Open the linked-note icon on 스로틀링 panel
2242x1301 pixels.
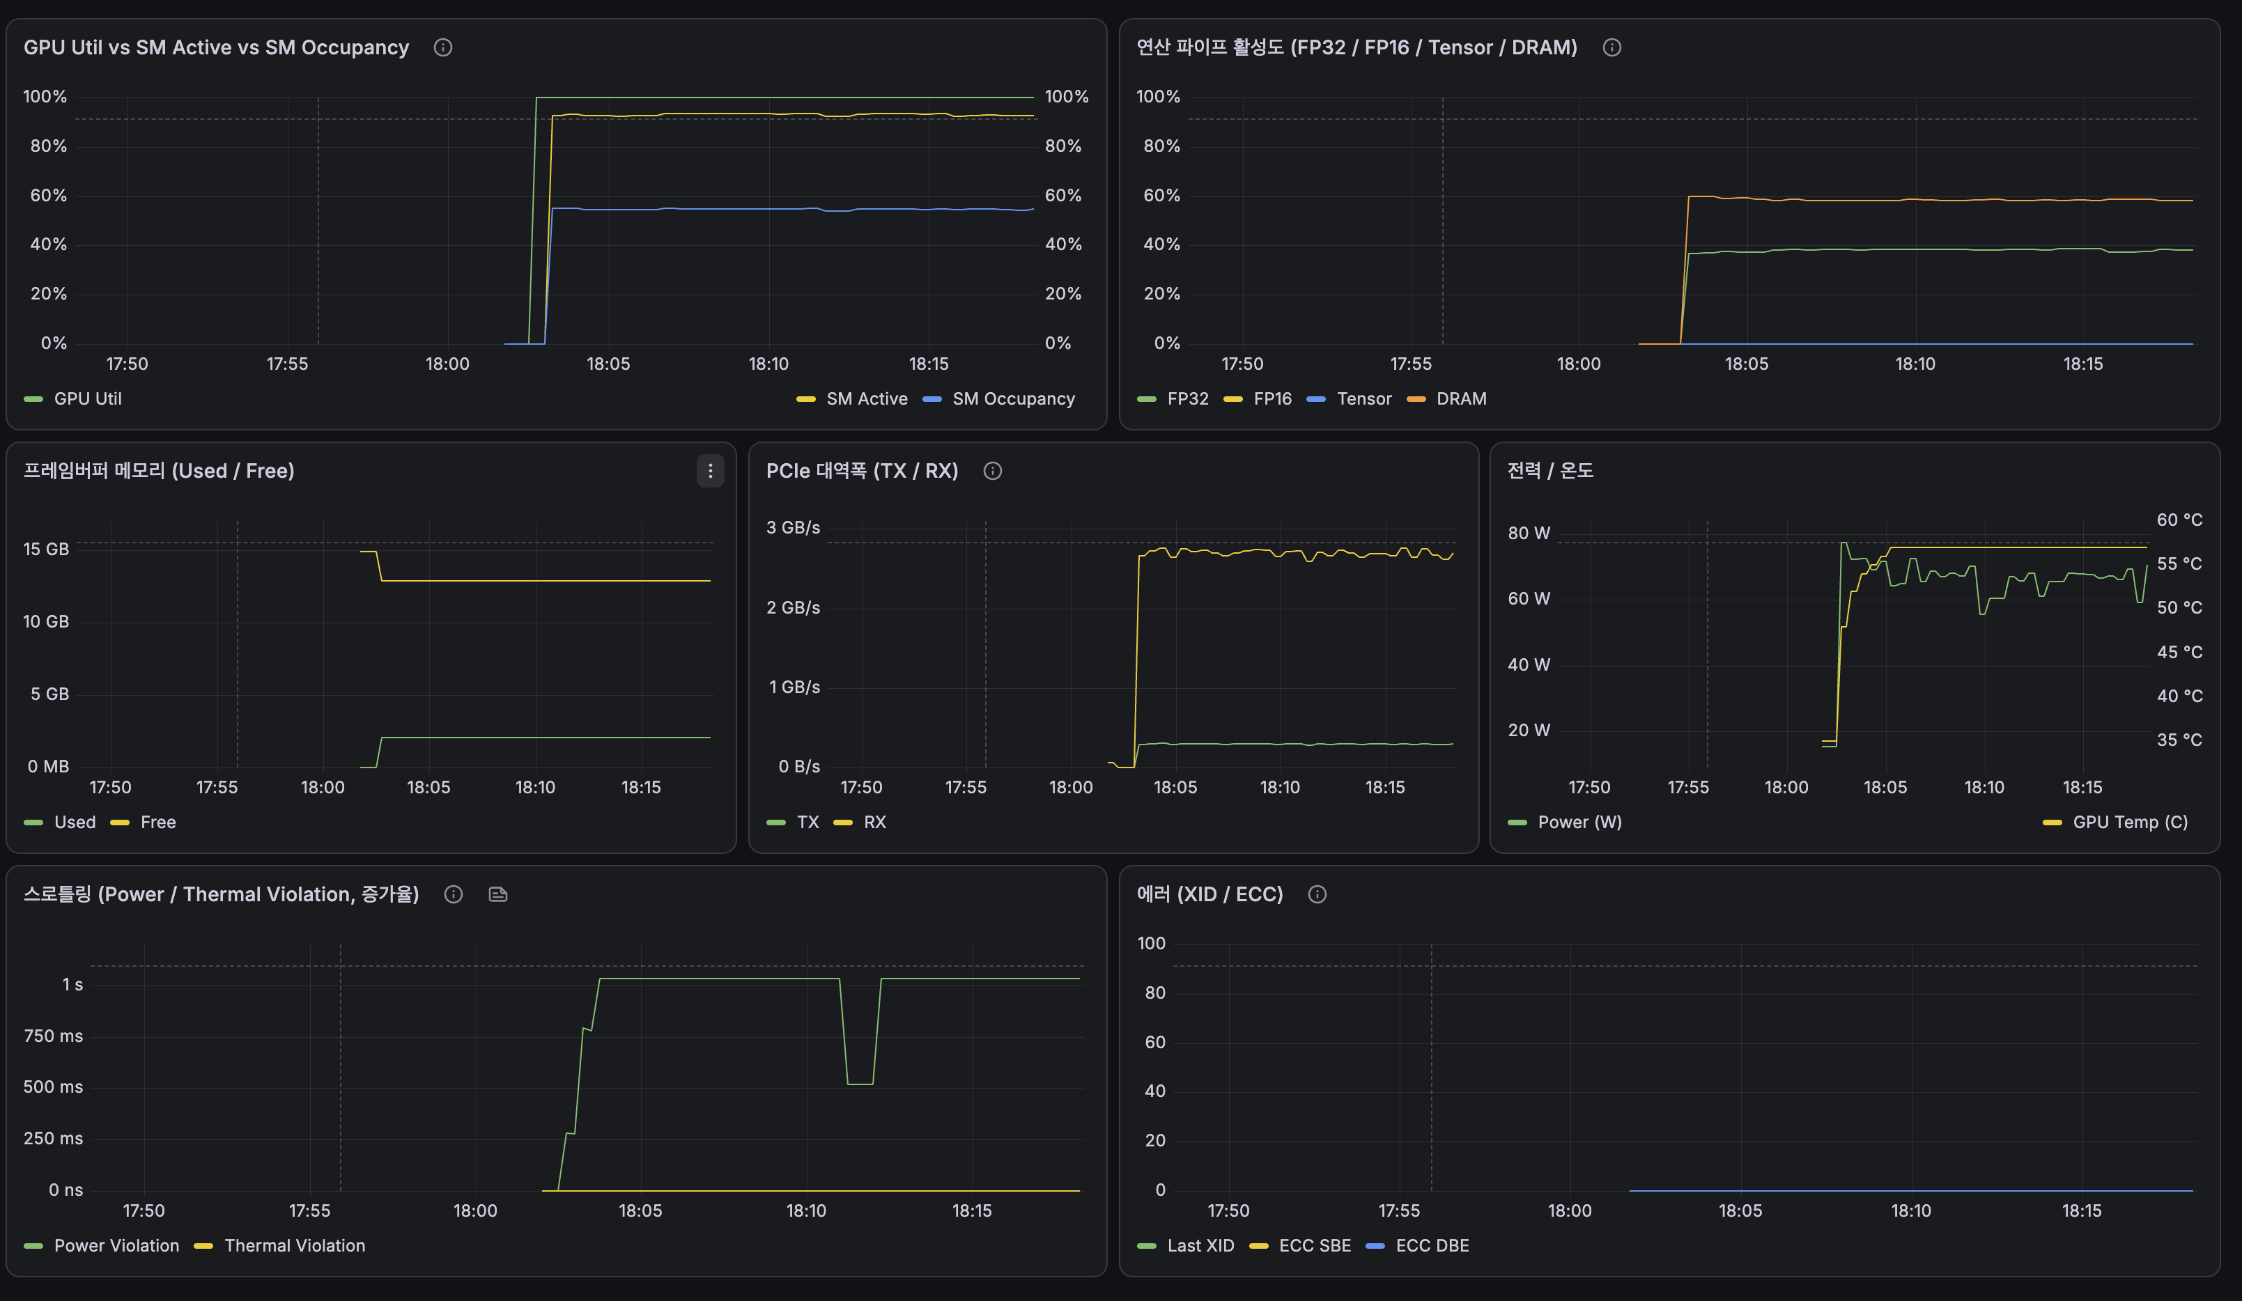click(498, 894)
